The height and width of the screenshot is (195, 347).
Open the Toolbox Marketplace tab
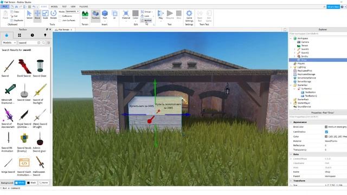click(7, 35)
